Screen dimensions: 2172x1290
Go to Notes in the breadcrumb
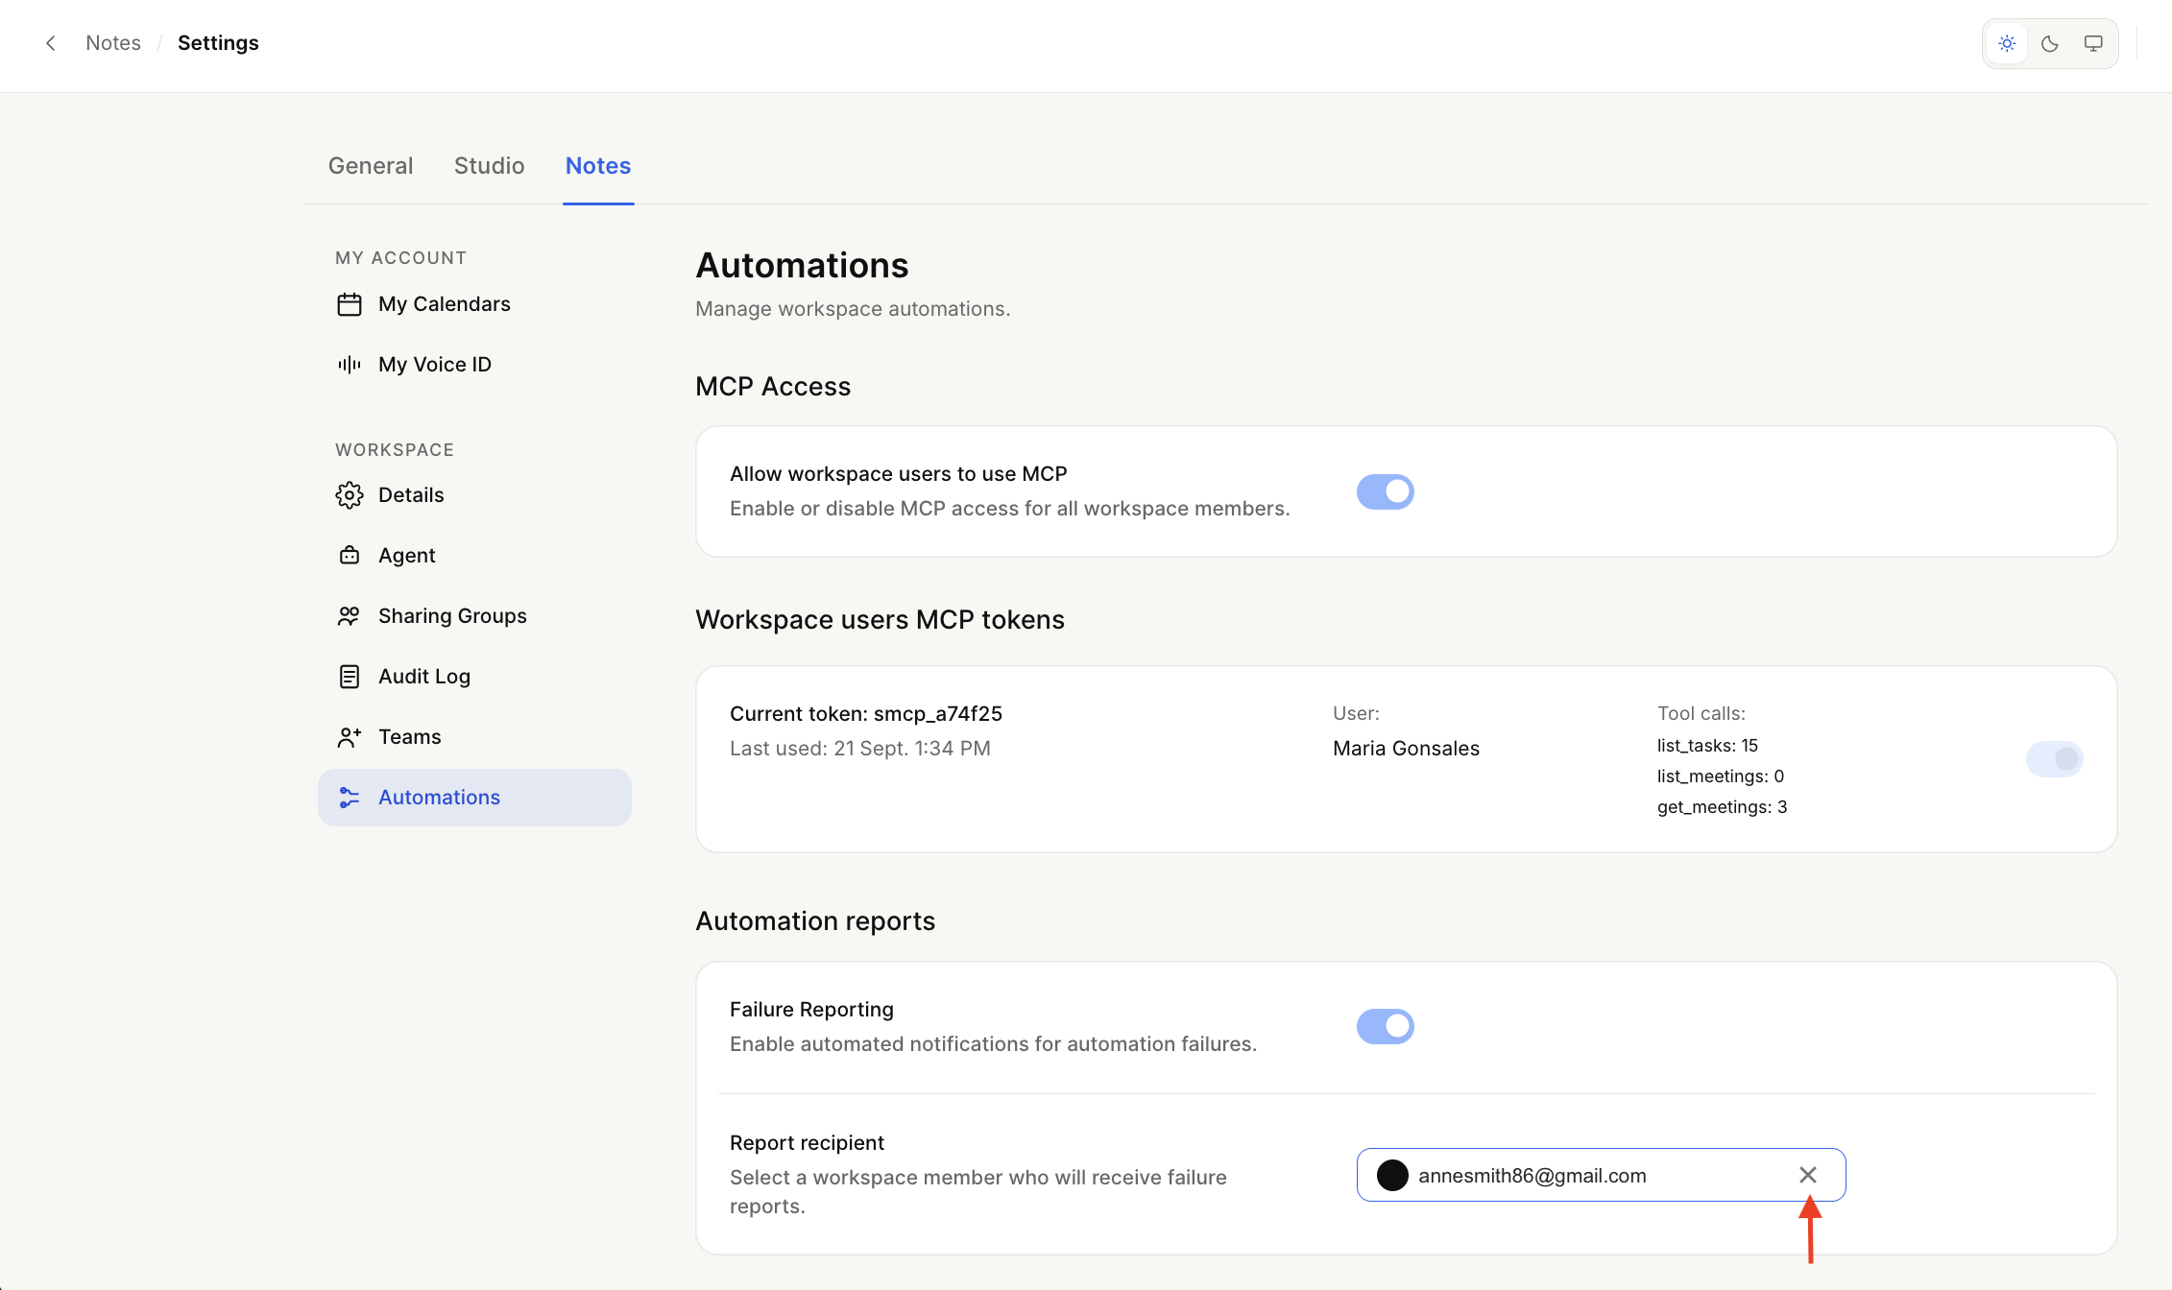(x=113, y=43)
